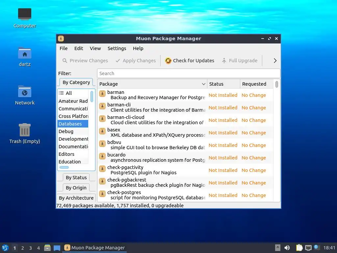Select the Editors category

[73, 154]
